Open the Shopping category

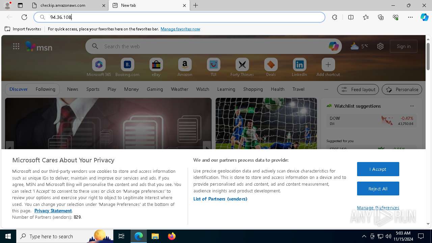tap(253, 89)
